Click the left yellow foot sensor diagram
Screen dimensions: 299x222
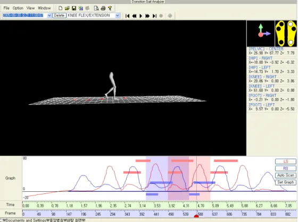(x=280, y=33)
